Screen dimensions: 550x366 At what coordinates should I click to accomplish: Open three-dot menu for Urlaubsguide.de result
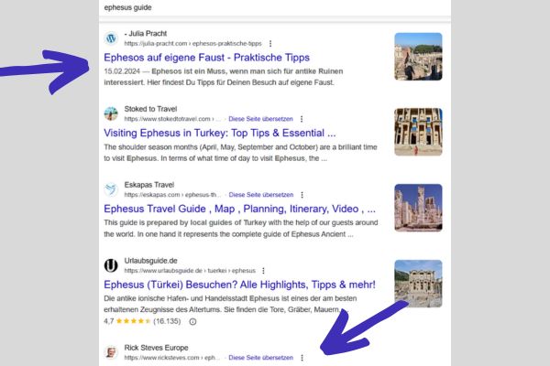tap(263, 271)
